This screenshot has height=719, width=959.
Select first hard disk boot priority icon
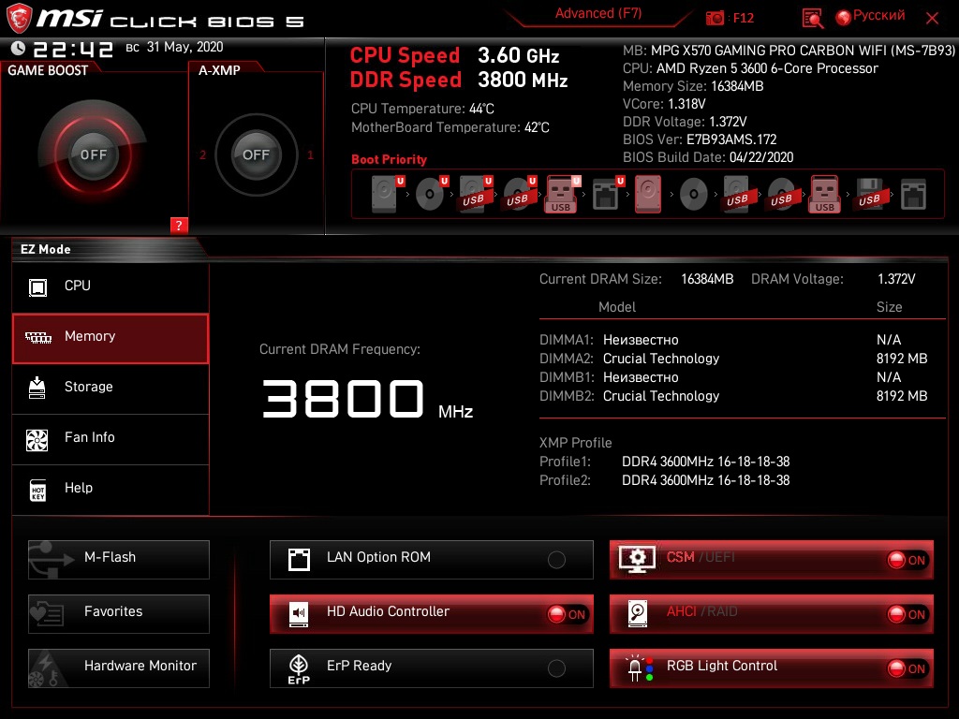[x=385, y=195]
